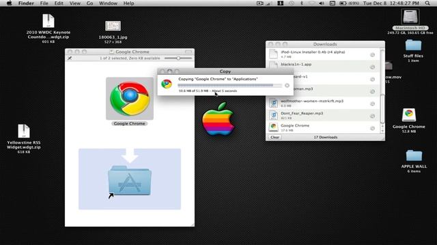Reveal the partially hidden .mp3 download in Finder

[372, 91]
